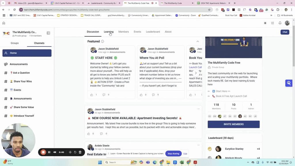
Task: Expand the hidden bookmarks chevron
Action: click(x=271, y=16)
